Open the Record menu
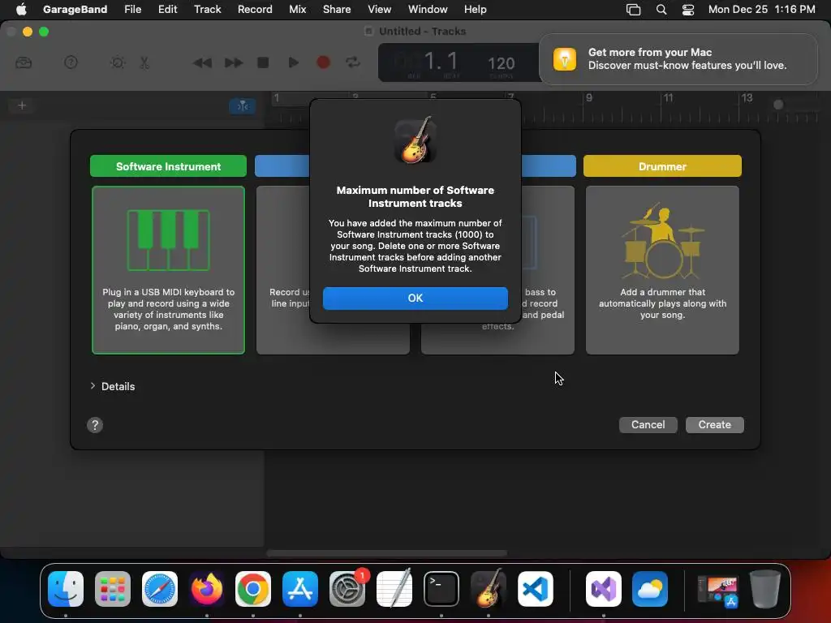The image size is (831, 623). tap(255, 9)
